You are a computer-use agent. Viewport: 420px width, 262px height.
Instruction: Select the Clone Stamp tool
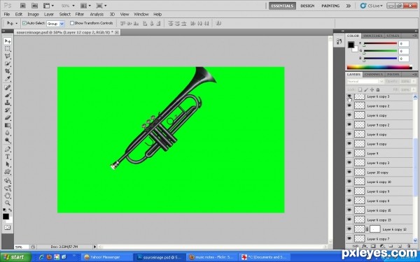8,103
